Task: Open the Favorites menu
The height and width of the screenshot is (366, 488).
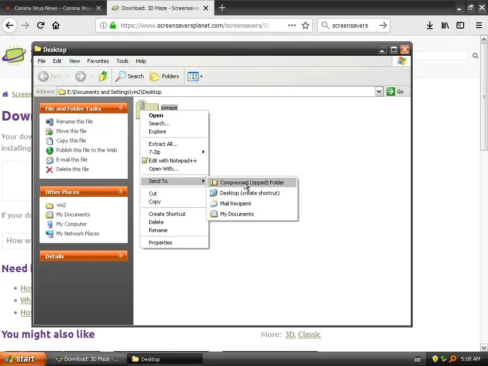Action: click(98, 61)
